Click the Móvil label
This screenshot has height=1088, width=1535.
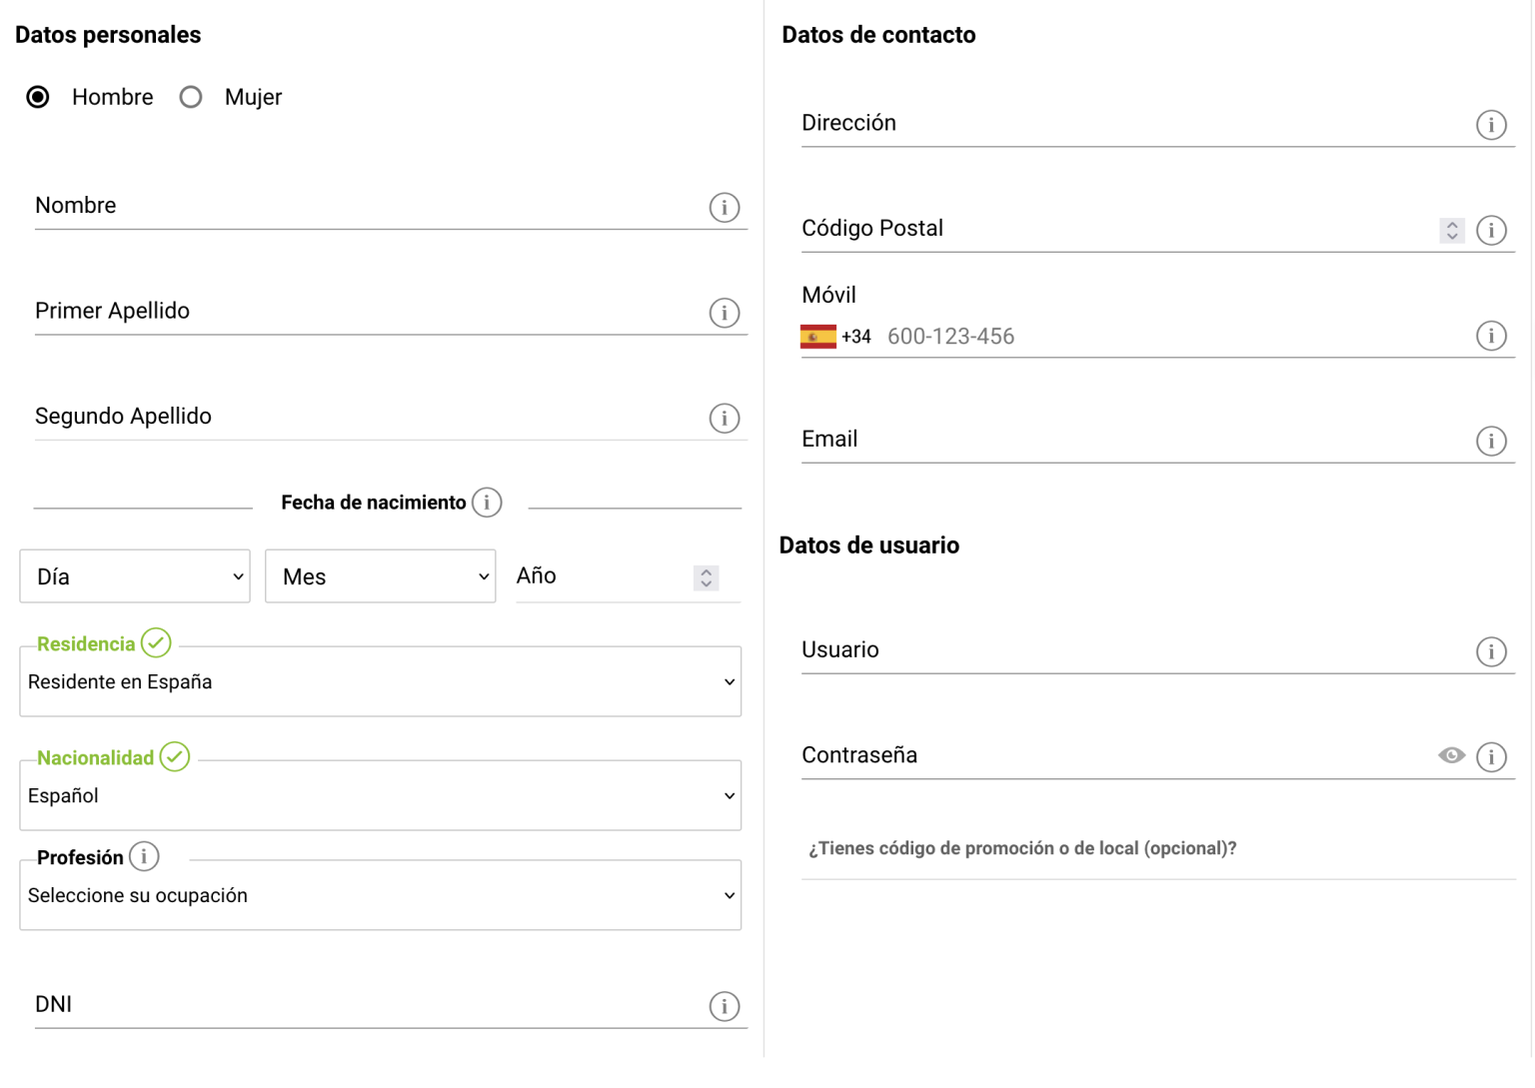[x=828, y=295]
